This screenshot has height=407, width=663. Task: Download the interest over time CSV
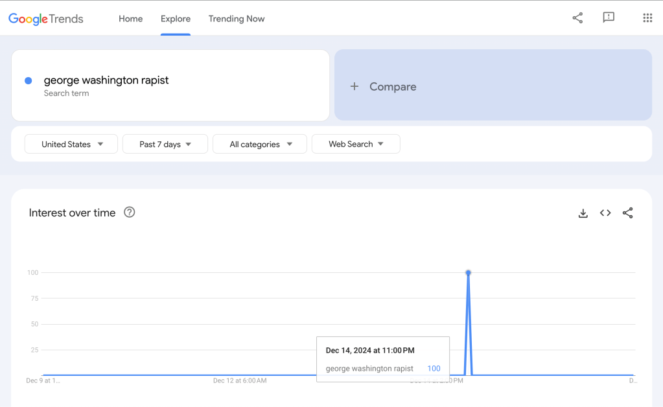(x=583, y=213)
